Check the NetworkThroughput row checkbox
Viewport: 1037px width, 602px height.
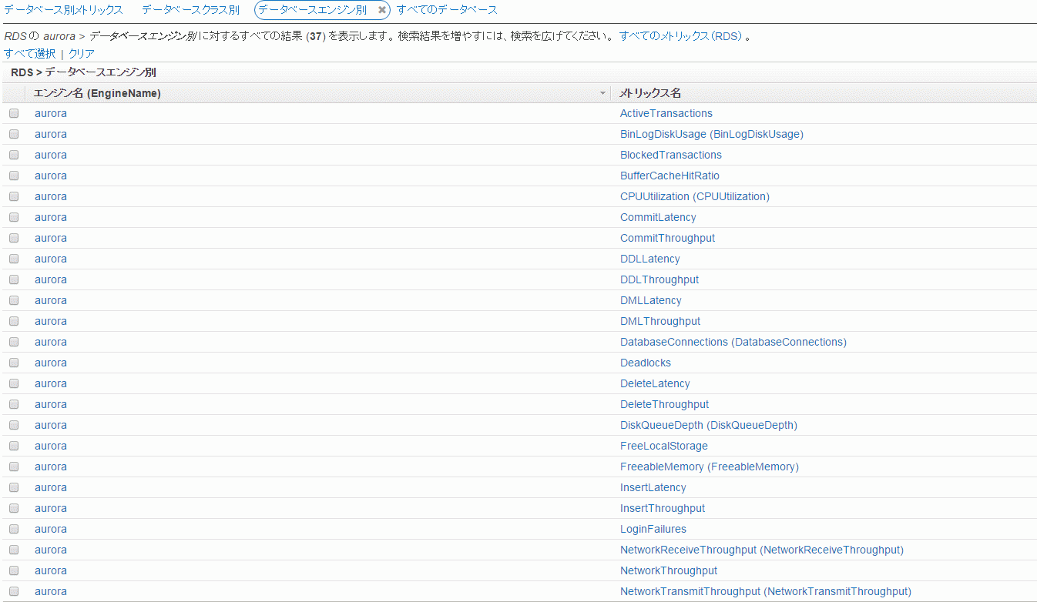point(14,570)
